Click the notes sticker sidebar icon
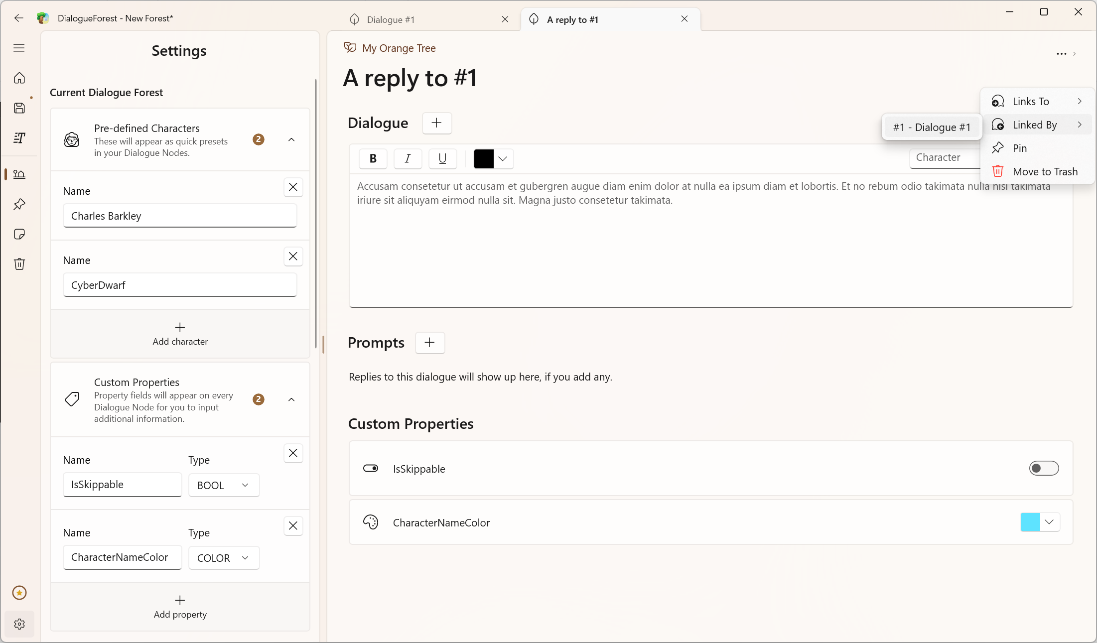 [x=19, y=234]
